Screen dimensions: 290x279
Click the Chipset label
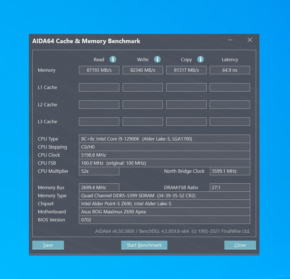46,204
